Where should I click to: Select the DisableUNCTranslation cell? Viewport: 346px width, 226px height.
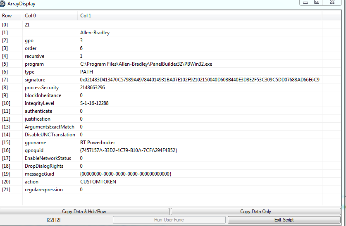click(x=50, y=135)
